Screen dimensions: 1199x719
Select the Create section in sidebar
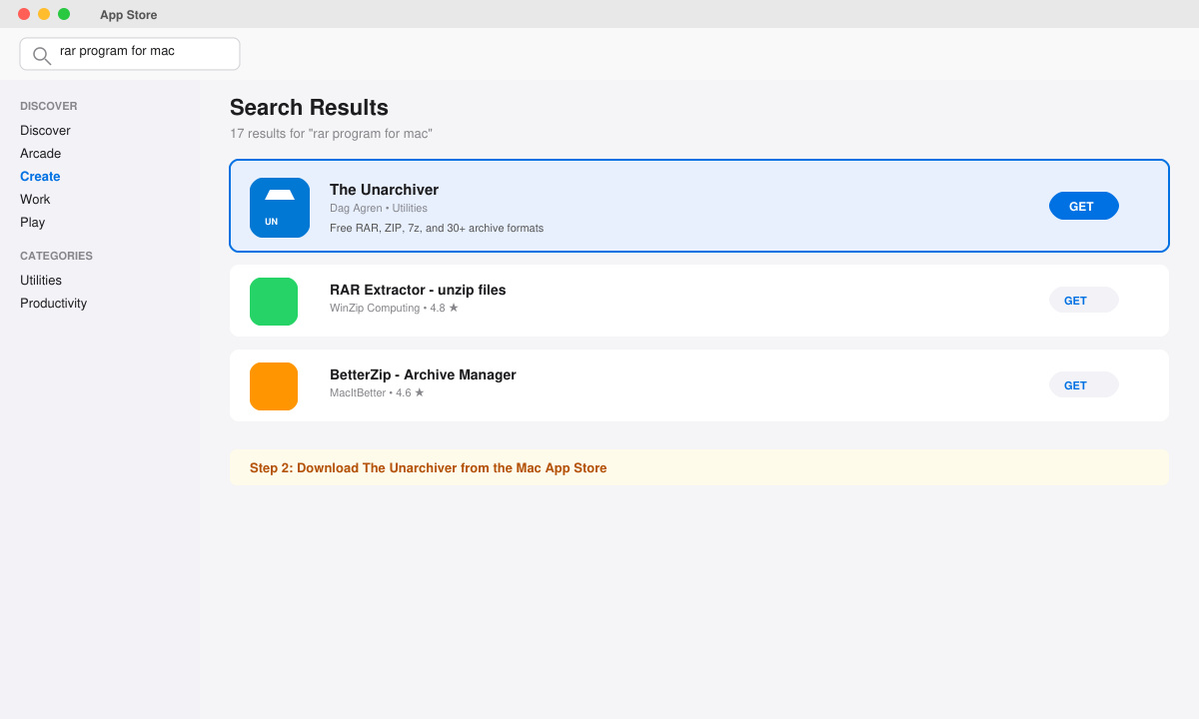(40, 177)
